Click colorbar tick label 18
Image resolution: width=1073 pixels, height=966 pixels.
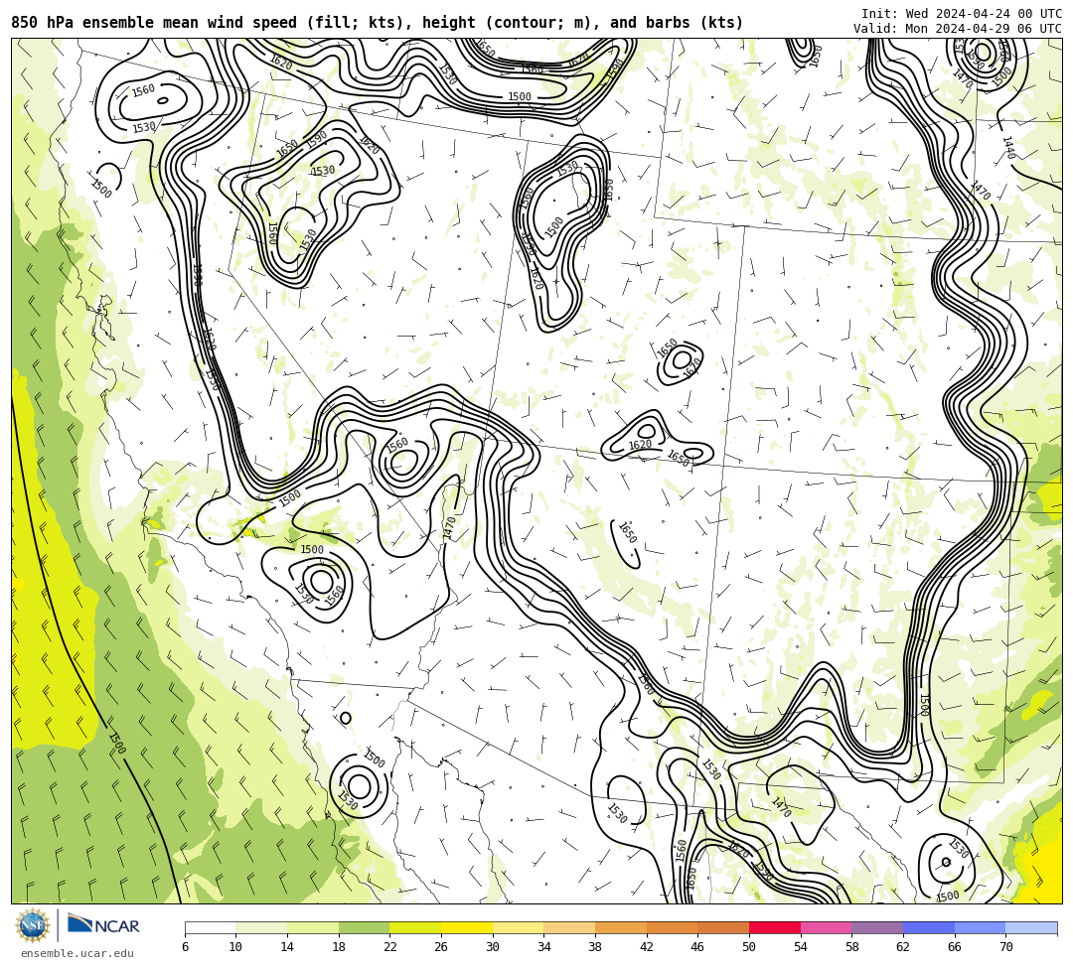(338, 947)
